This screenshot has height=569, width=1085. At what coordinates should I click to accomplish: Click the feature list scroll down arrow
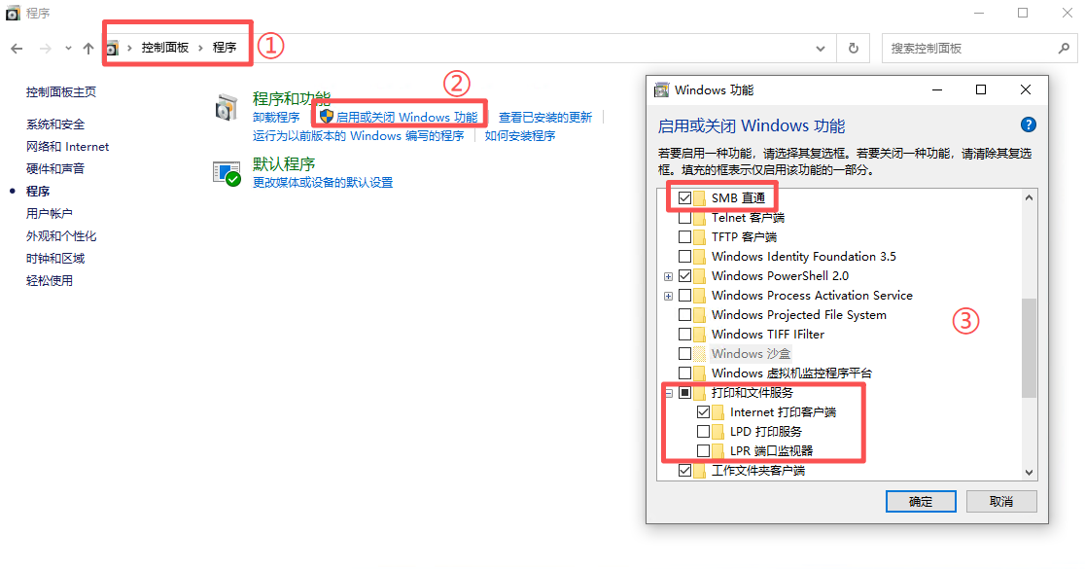point(1029,472)
